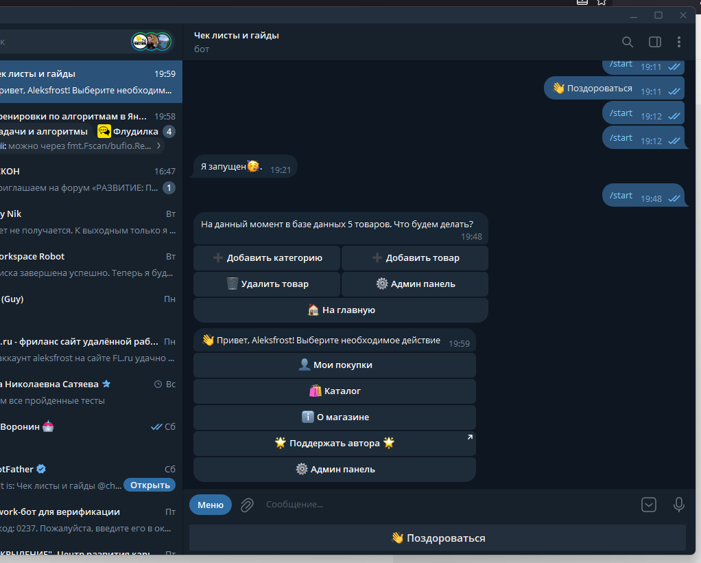Click the search icon in chat header
The image size is (701, 563).
click(627, 42)
